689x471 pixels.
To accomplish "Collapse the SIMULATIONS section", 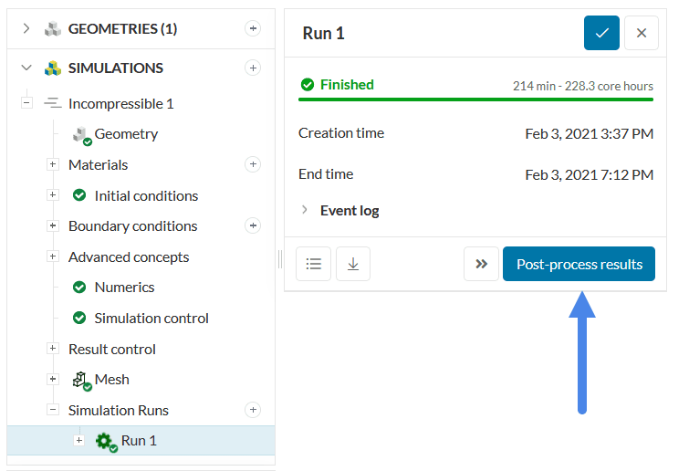I will [26, 68].
